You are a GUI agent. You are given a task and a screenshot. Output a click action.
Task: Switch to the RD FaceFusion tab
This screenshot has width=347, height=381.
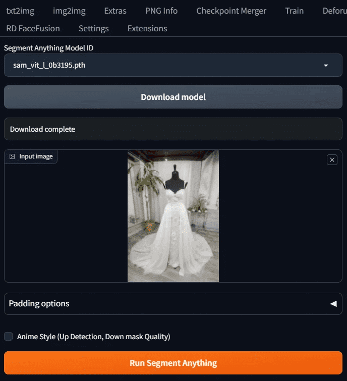[33, 28]
